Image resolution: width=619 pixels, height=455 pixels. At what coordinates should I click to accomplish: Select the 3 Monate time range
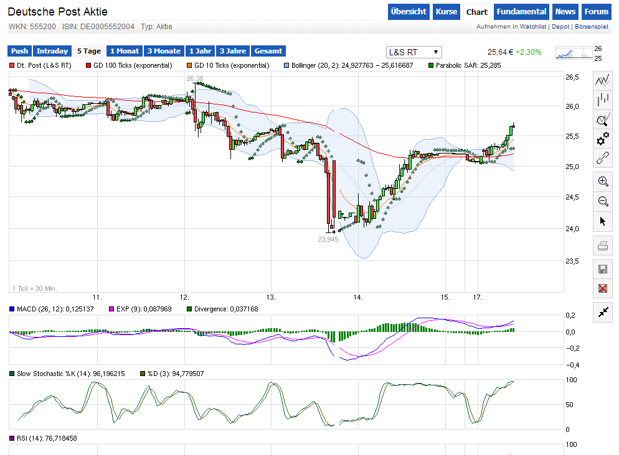(x=164, y=51)
